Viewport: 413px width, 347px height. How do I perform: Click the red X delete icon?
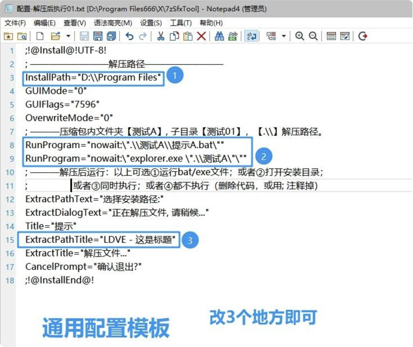click(x=201, y=36)
